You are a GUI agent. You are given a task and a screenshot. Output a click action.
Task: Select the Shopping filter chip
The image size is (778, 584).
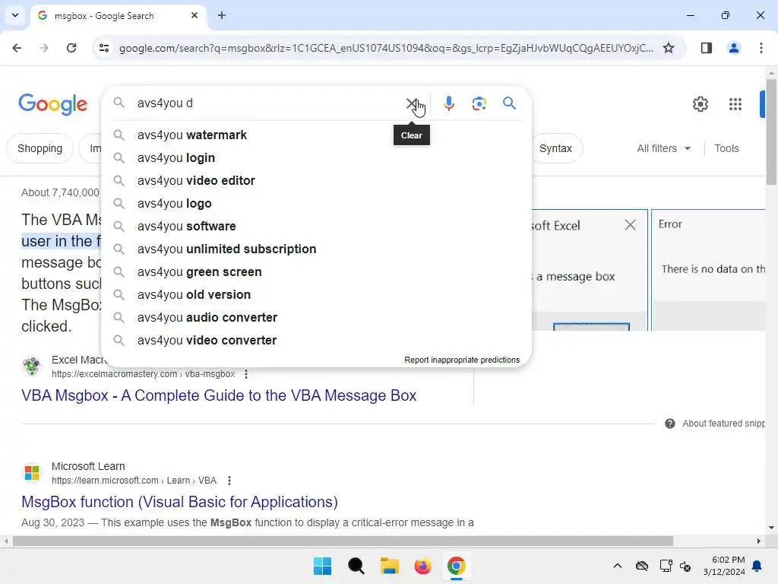pos(40,148)
